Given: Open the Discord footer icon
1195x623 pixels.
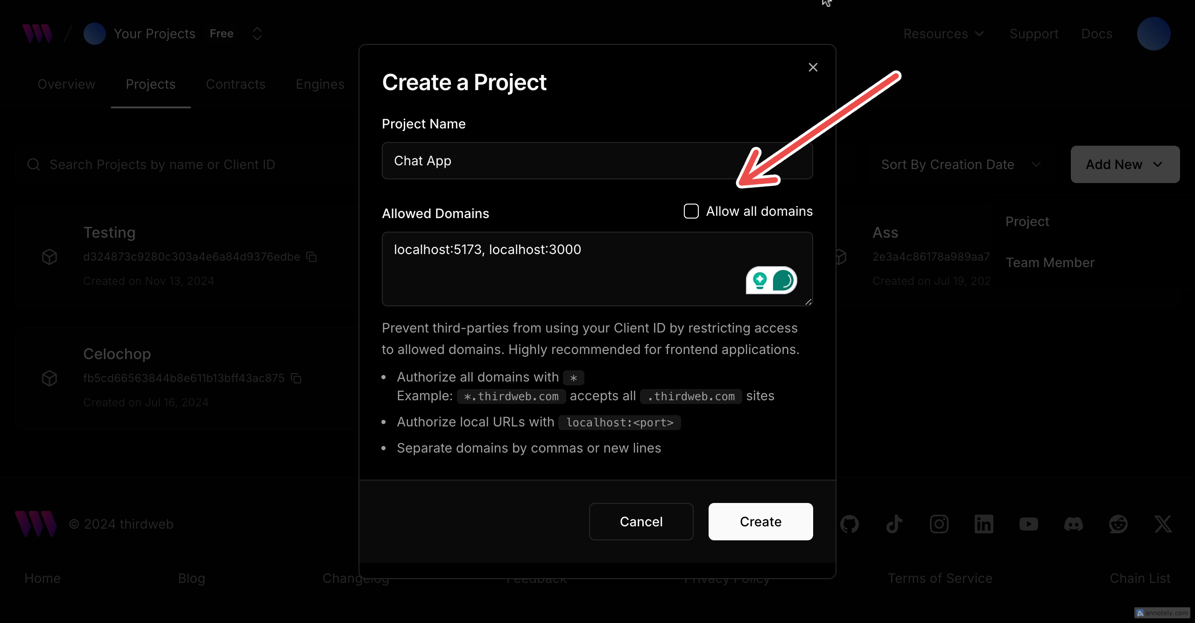Looking at the screenshot, I should click(x=1073, y=524).
